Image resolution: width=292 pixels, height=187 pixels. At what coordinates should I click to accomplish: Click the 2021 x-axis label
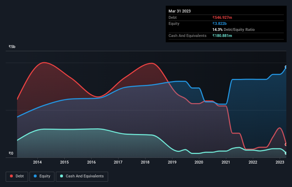(226, 162)
